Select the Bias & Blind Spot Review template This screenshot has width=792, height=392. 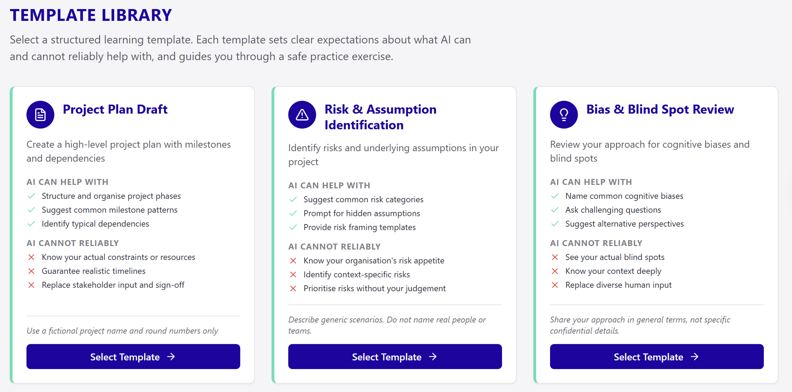tap(657, 357)
